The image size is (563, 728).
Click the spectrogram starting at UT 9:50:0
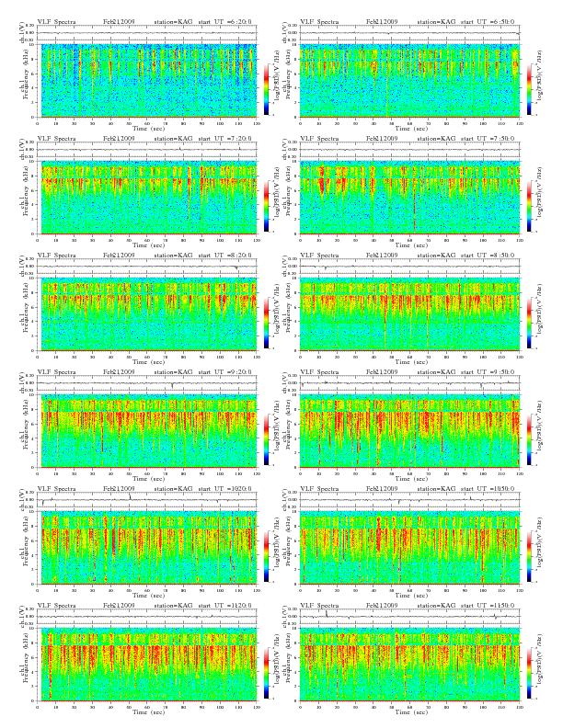[x=409, y=431]
